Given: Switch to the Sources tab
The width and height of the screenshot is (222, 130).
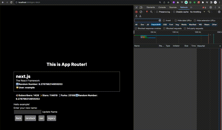Looking at the screenshot, I should click(x=173, y=7).
